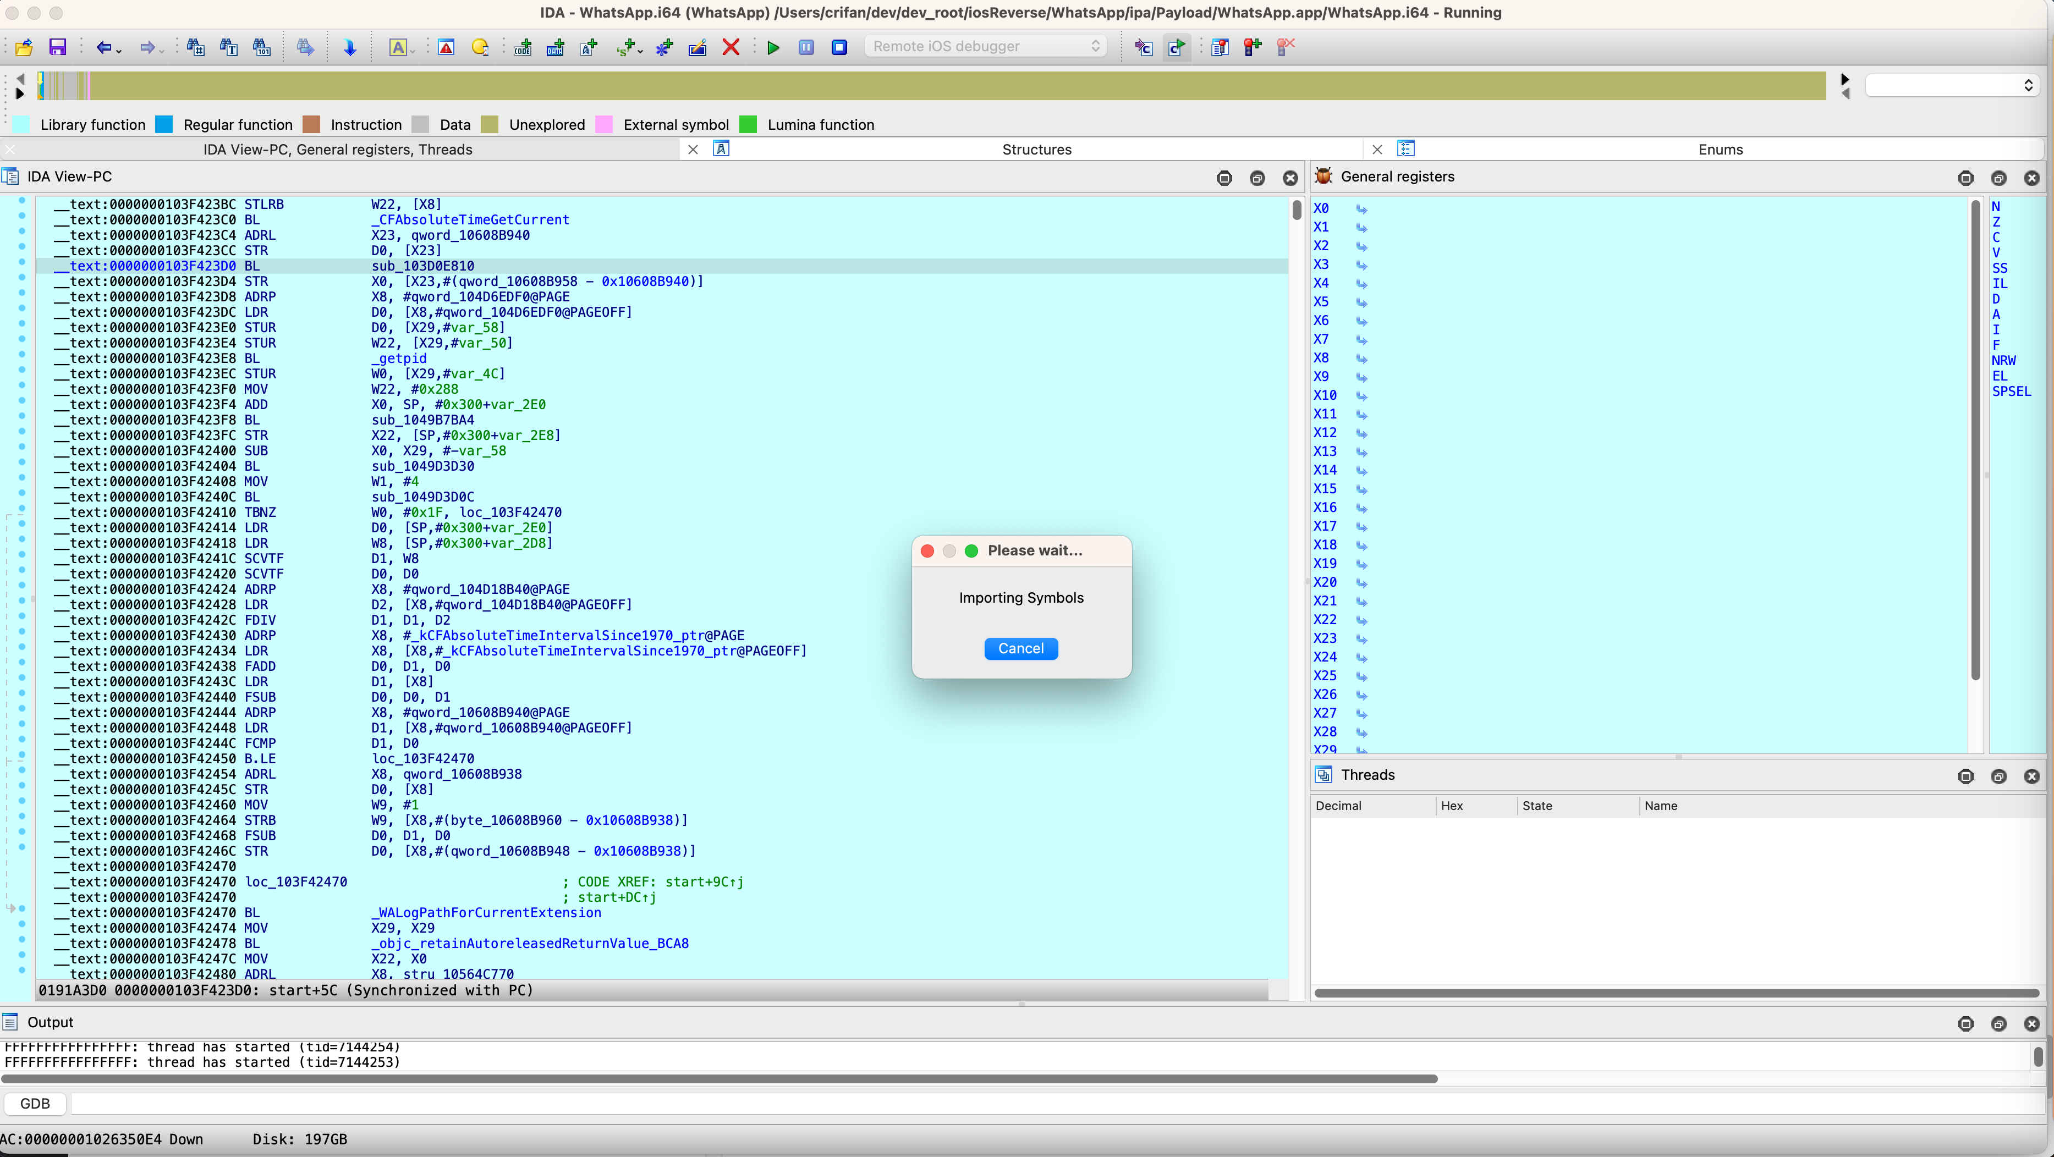Image resolution: width=2054 pixels, height=1157 pixels.
Task: Select the IDA View-PC, General registers, Threads tab
Action: click(337, 149)
